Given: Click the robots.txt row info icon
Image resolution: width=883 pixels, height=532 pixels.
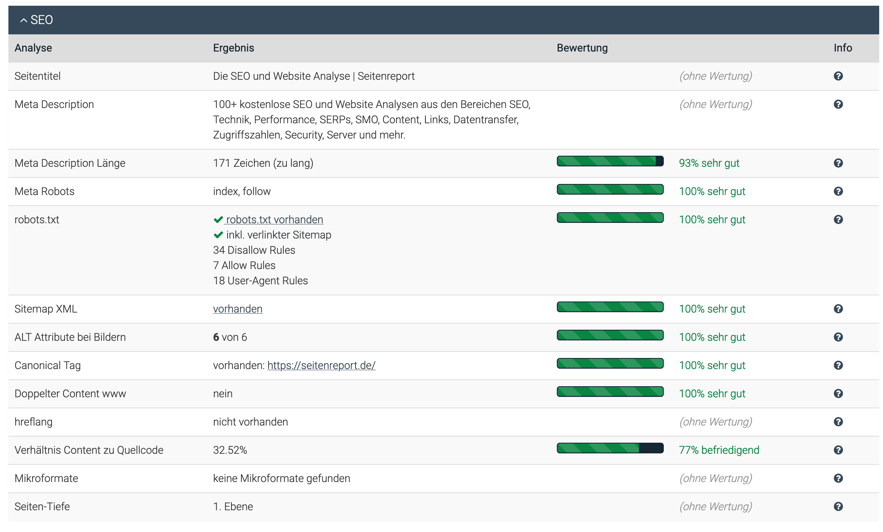Looking at the screenshot, I should pos(838,219).
